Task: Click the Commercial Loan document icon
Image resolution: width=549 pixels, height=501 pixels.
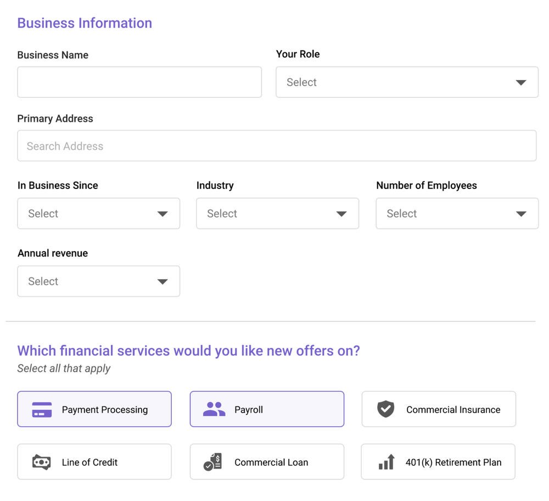Action: (212, 462)
